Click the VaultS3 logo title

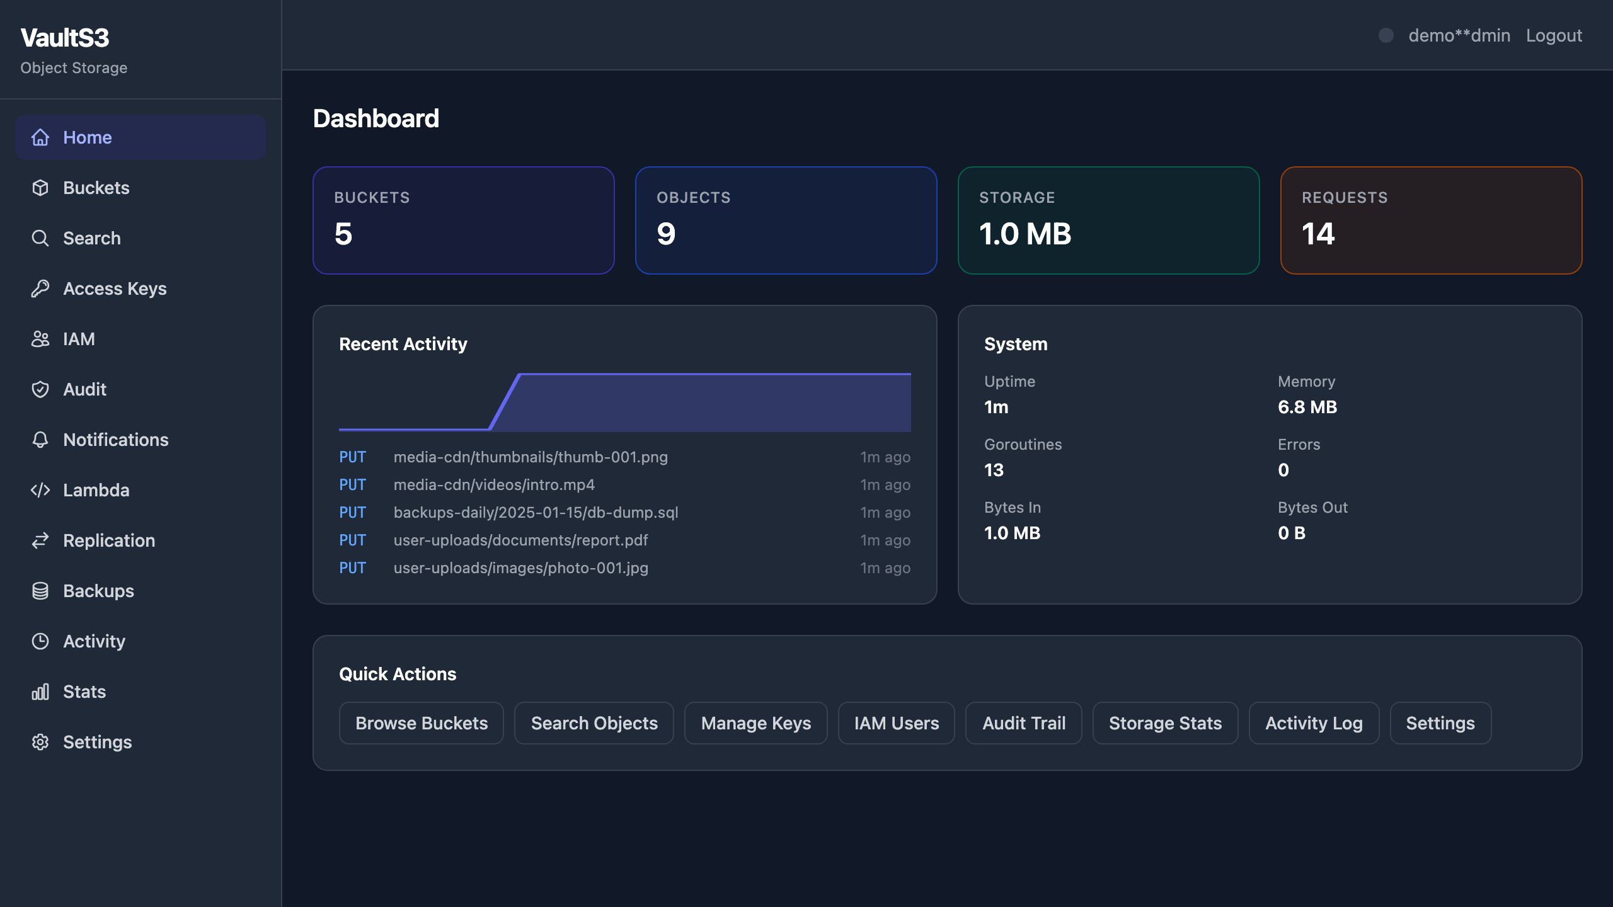pos(65,38)
